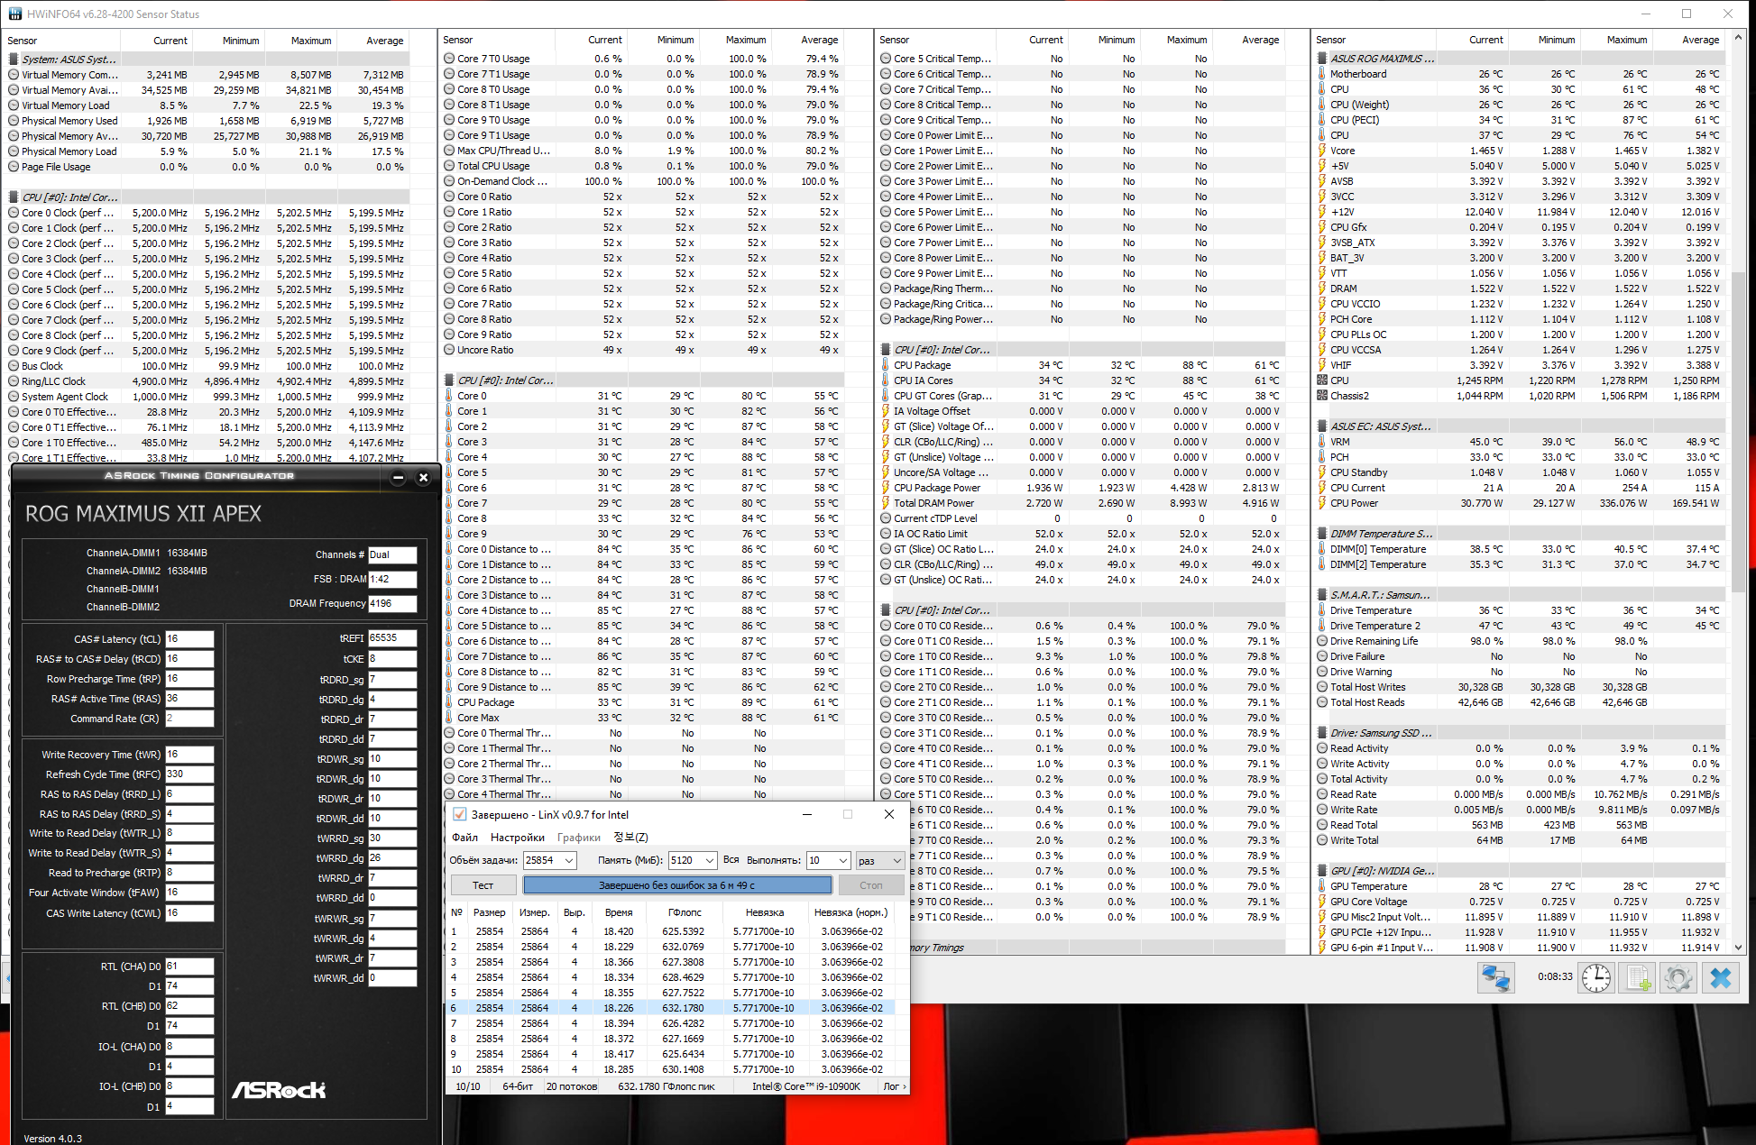Open the Файл menu in LinX
Screen dimensions: 1756x1145
(465, 838)
